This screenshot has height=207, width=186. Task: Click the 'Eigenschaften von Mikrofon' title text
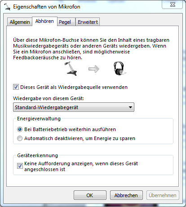click(x=47, y=7)
